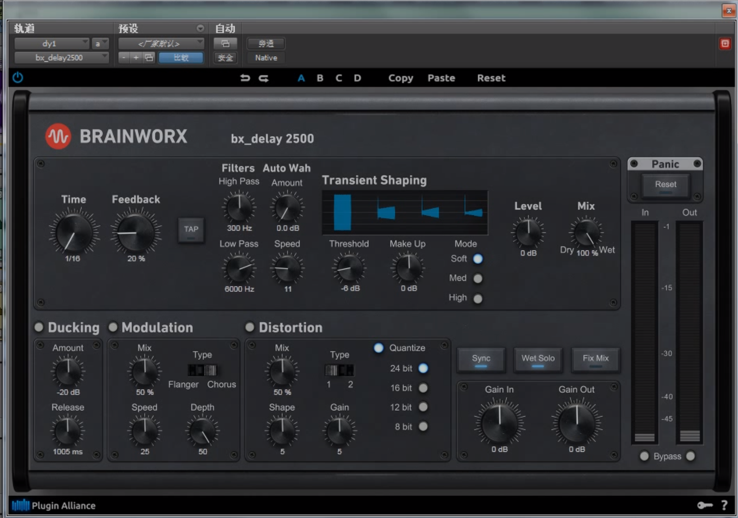This screenshot has height=518, width=738.
Task: Click the red target icon at top right
Action: 725,44
